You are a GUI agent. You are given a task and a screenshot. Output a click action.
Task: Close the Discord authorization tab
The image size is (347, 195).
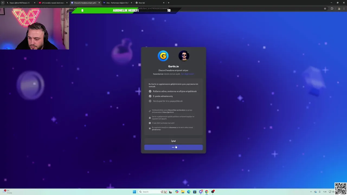click(x=99, y=3)
